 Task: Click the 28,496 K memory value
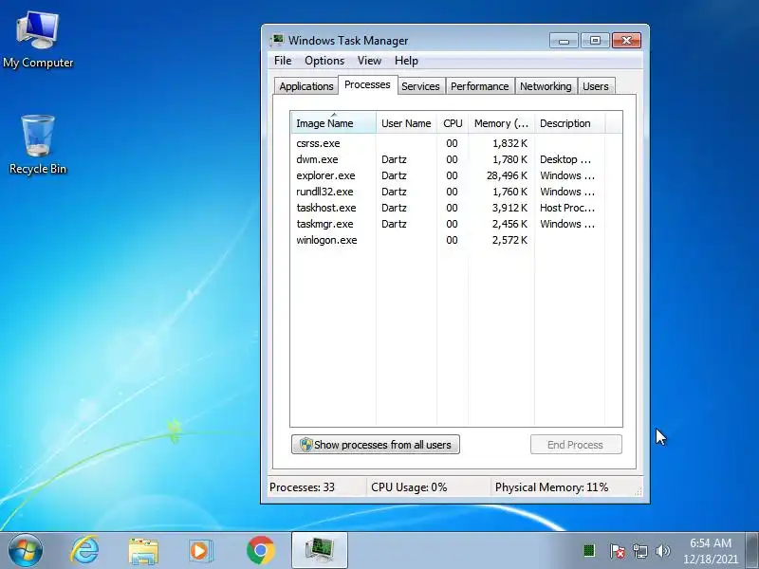[507, 175]
